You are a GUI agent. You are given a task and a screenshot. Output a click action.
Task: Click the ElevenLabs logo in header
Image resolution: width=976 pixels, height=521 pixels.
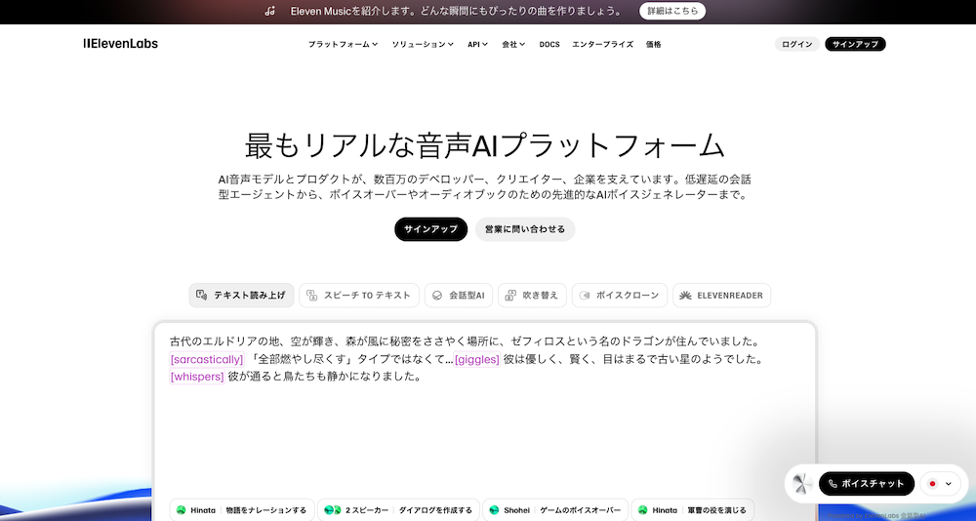pos(120,44)
